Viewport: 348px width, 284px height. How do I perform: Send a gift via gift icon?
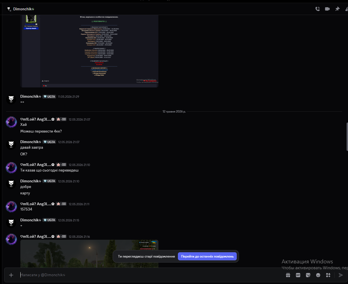[288, 275]
